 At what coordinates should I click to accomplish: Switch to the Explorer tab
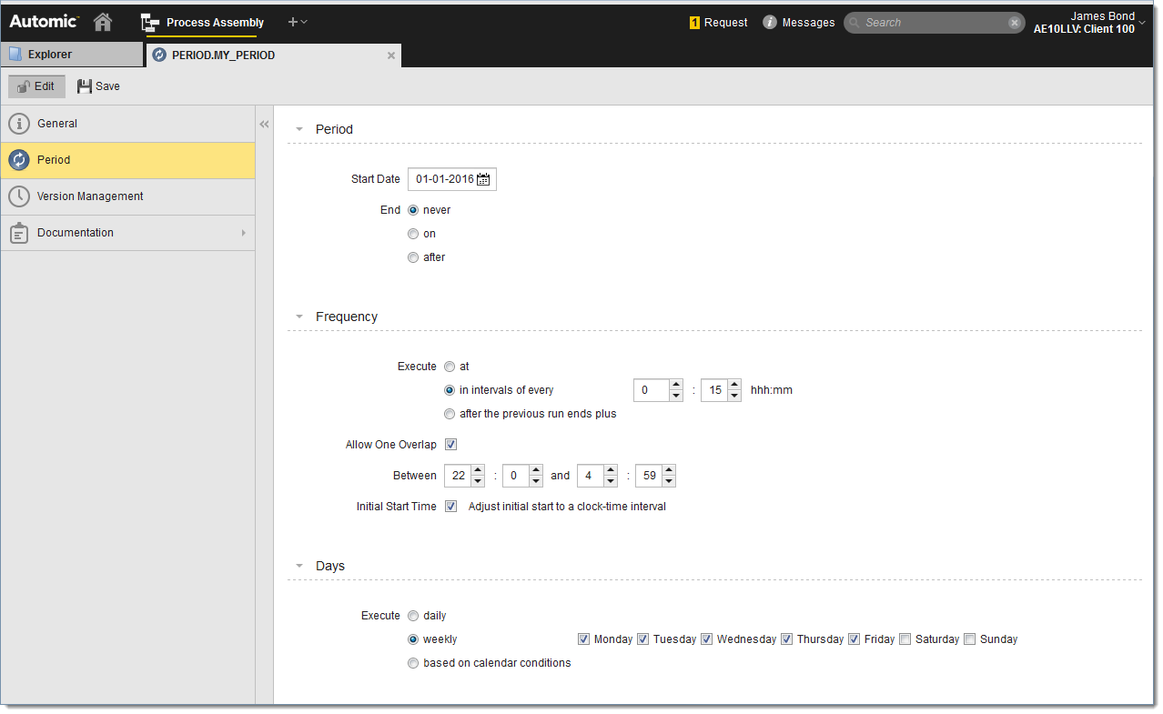[x=71, y=55]
